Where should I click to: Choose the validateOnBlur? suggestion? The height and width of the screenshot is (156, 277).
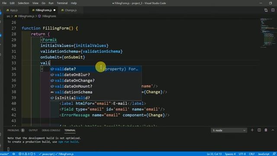pos(96,75)
